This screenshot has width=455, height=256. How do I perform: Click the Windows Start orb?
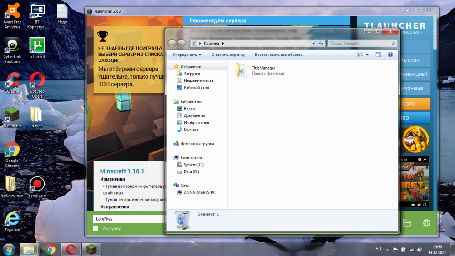point(9,249)
